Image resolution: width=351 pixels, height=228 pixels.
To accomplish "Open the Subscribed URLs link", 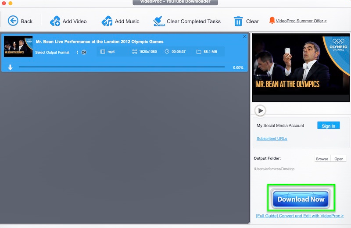I will [272, 139].
